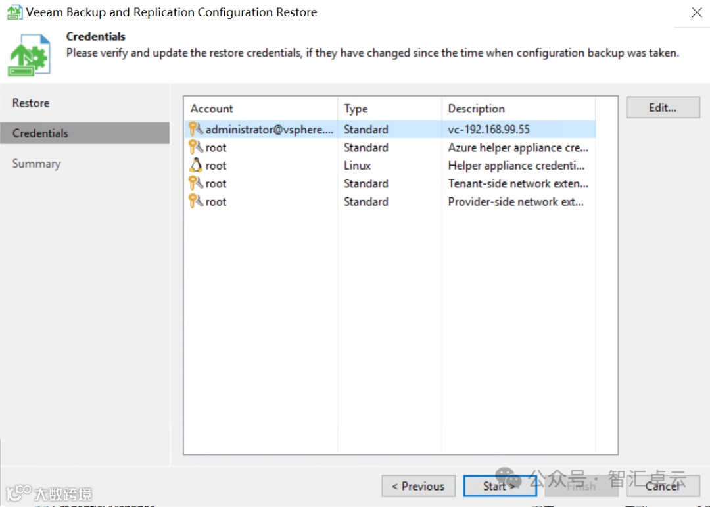Select the administrator@vsphere account entry
Image resolution: width=710 pixels, height=507 pixels.
(x=390, y=129)
